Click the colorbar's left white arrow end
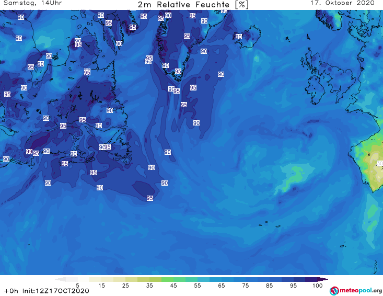383x296 pixels. coord(60,279)
